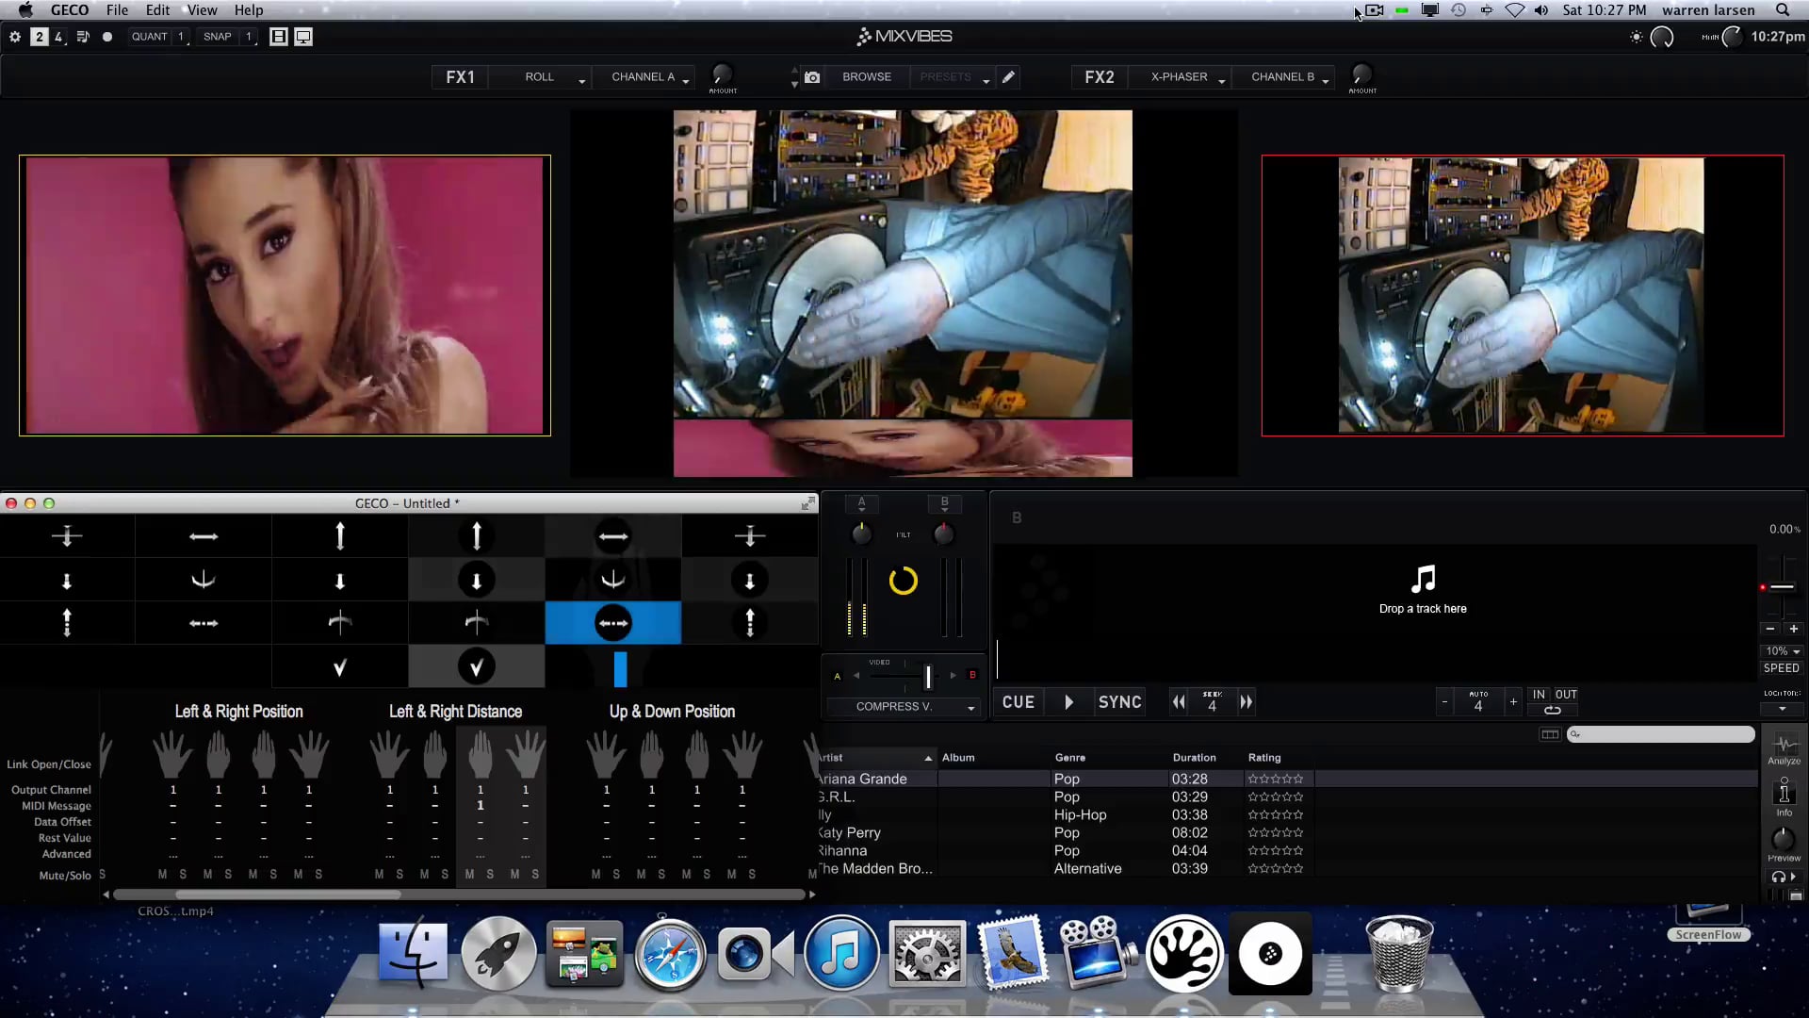Screen dimensions: 1809x1018
Task: Click the video monitor output icon
Action: [303, 37]
